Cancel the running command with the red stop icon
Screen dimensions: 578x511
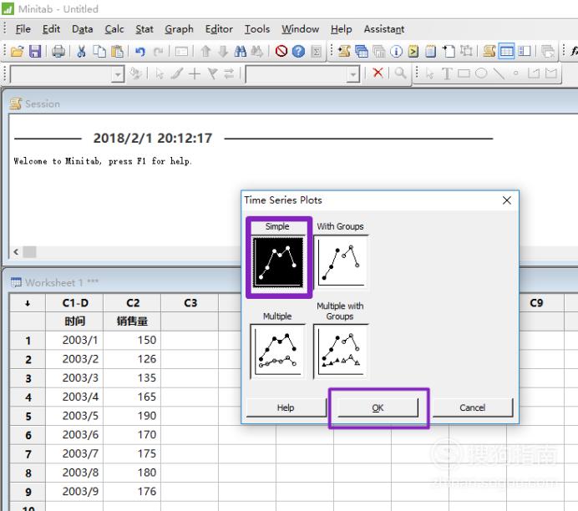click(281, 51)
